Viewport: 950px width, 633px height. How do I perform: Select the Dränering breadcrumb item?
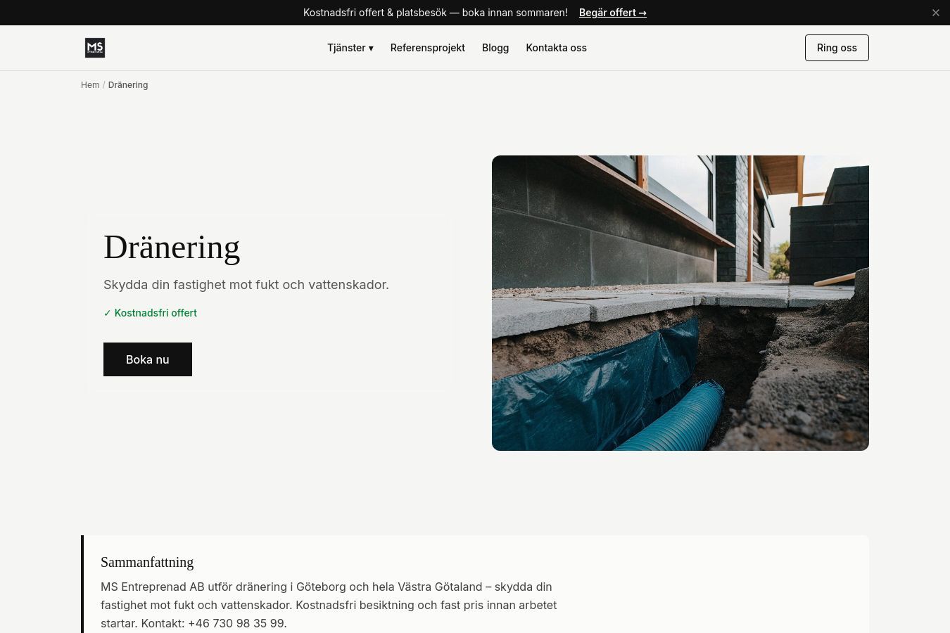tap(128, 85)
